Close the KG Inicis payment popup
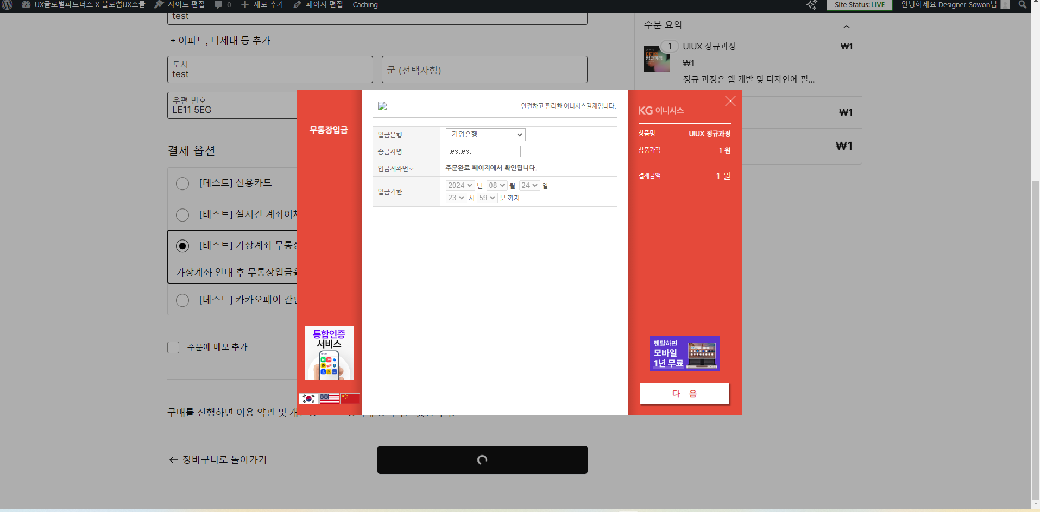Viewport: 1040px width, 512px height. point(730,101)
